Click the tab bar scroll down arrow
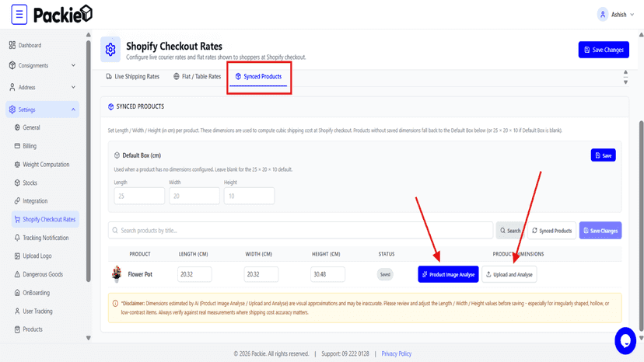The width and height of the screenshot is (644, 362). point(625,82)
